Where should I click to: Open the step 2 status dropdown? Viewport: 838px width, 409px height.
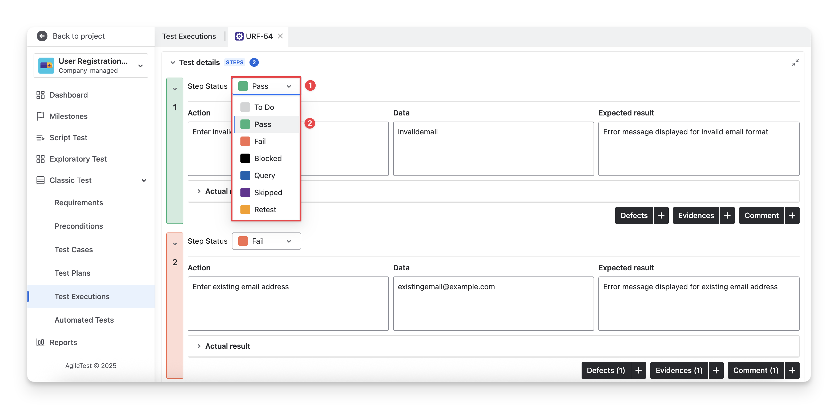click(x=266, y=241)
